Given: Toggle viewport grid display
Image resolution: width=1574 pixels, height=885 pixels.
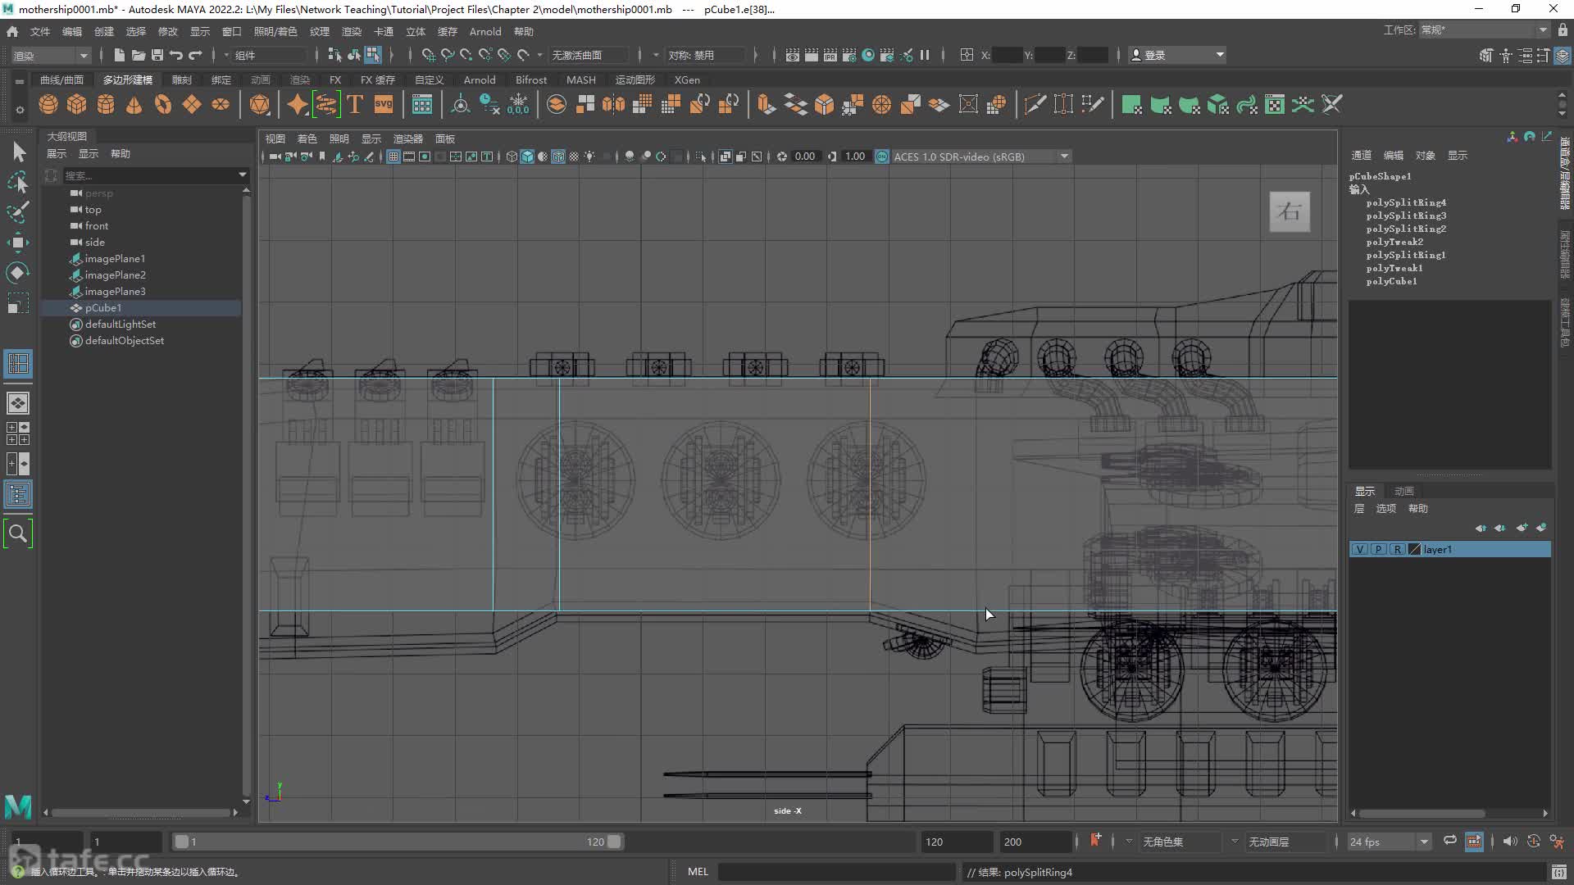Looking at the screenshot, I should pos(393,157).
